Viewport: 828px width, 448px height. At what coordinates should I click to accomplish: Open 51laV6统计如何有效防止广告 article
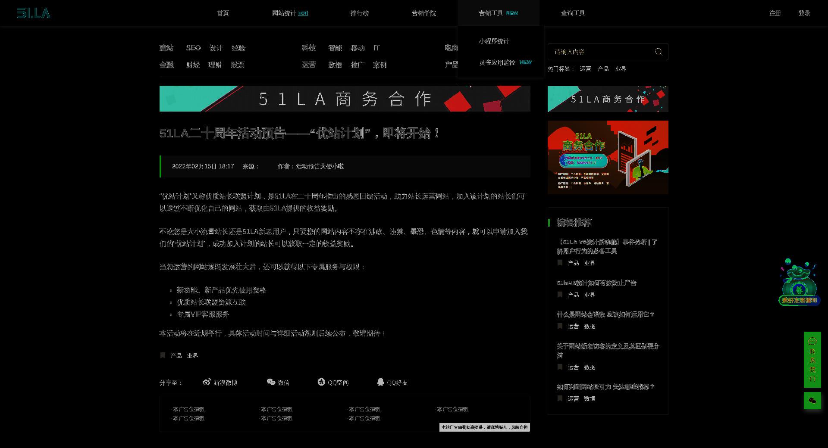596,283
